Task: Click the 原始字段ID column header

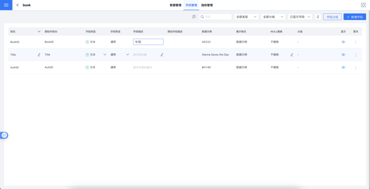Action: coord(51,31)
